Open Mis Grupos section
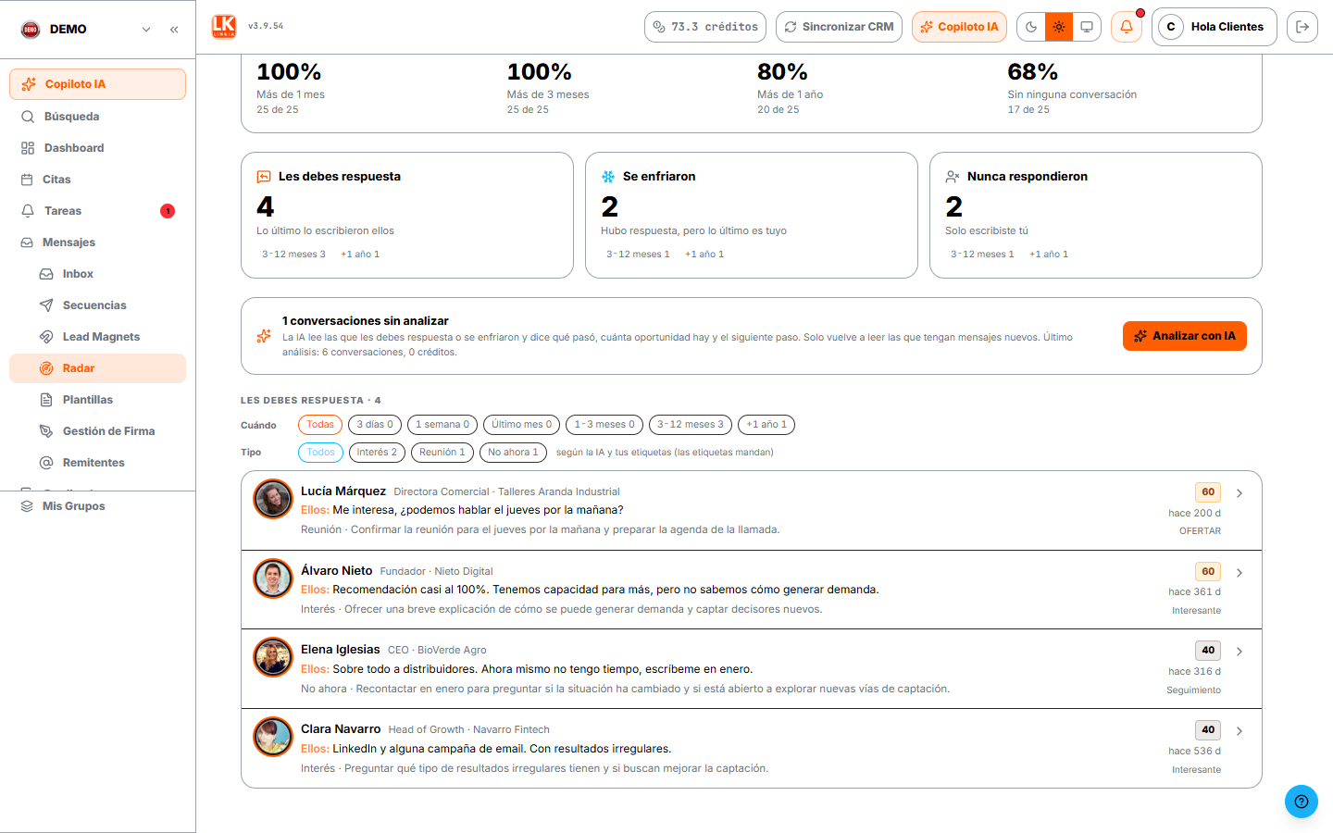Screen dimensions: 1333x833 tap(97, 506)
